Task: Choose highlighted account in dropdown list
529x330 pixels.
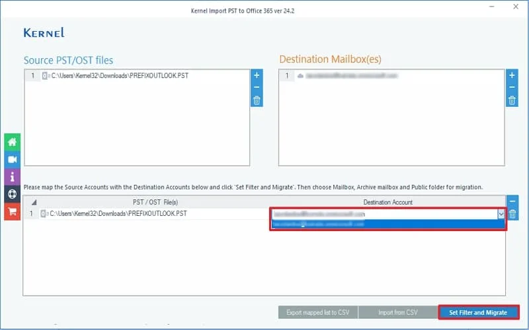Action: tap(387, 224)
